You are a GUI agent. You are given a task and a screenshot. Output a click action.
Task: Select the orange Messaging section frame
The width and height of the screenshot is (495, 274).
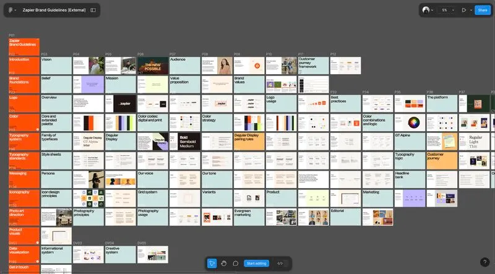(24, 179)
